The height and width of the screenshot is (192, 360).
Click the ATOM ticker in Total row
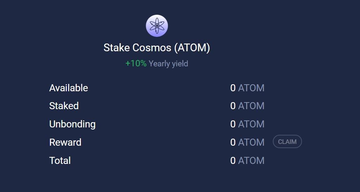click(x=251, y=160)
